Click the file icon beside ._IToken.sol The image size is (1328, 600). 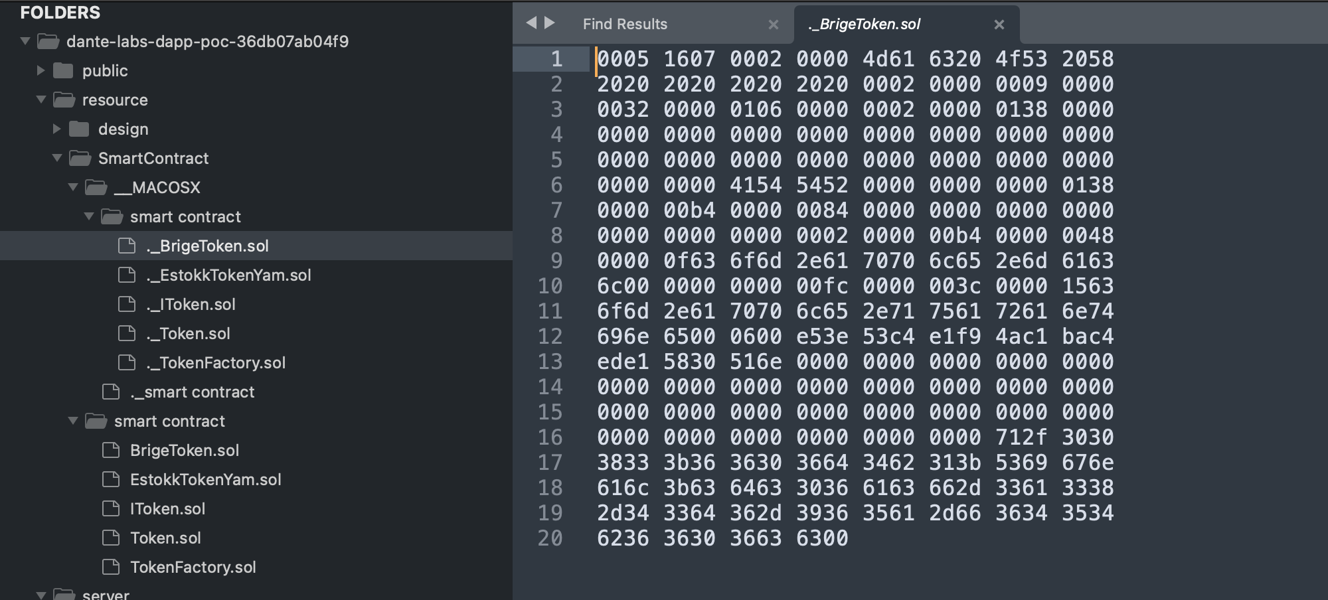point(125,304)
